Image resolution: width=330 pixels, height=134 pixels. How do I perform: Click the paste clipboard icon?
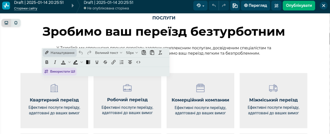(152, 53)
